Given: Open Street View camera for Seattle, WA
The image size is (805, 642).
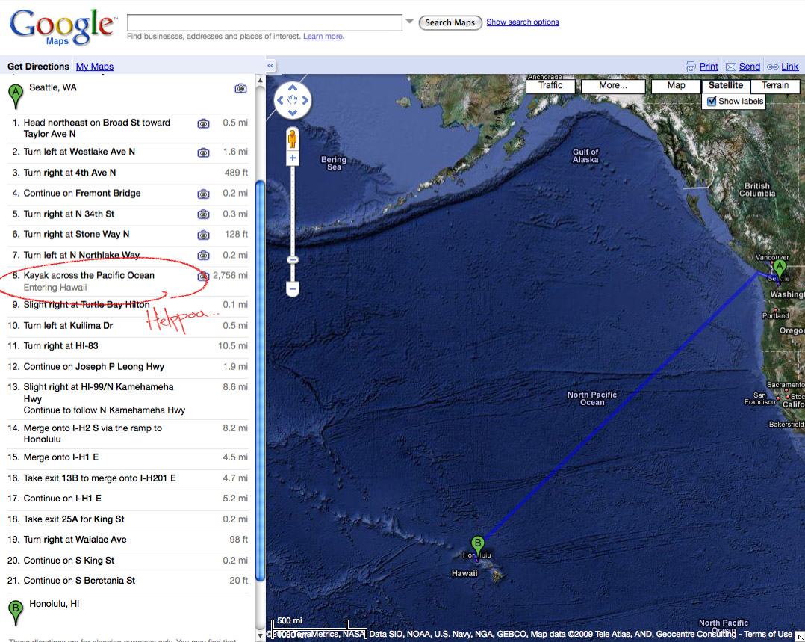Looking at the screenshot, I should tap(240, 88).
